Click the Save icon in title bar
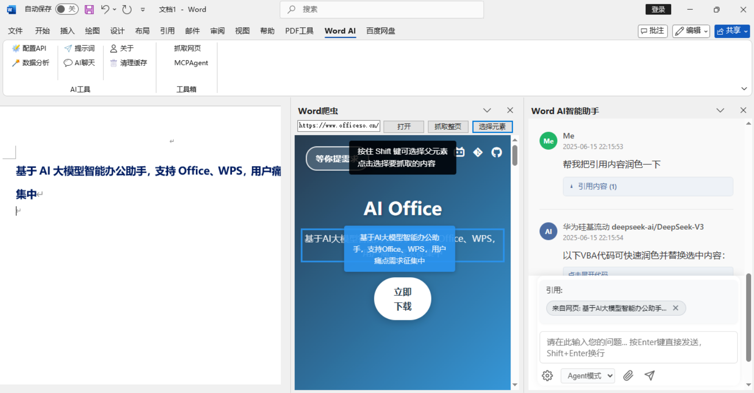Image resolution: width=754 pixels, height=393 pixels. coord(89,9)
